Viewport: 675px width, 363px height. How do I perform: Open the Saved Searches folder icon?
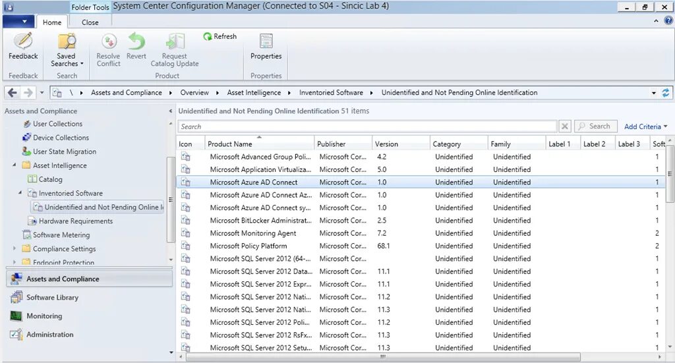click(x=67, y=42)
